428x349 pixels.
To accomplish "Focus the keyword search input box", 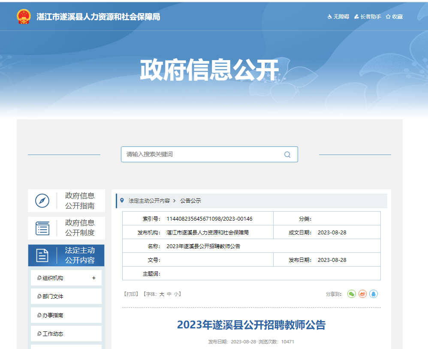I will point(202,155).
